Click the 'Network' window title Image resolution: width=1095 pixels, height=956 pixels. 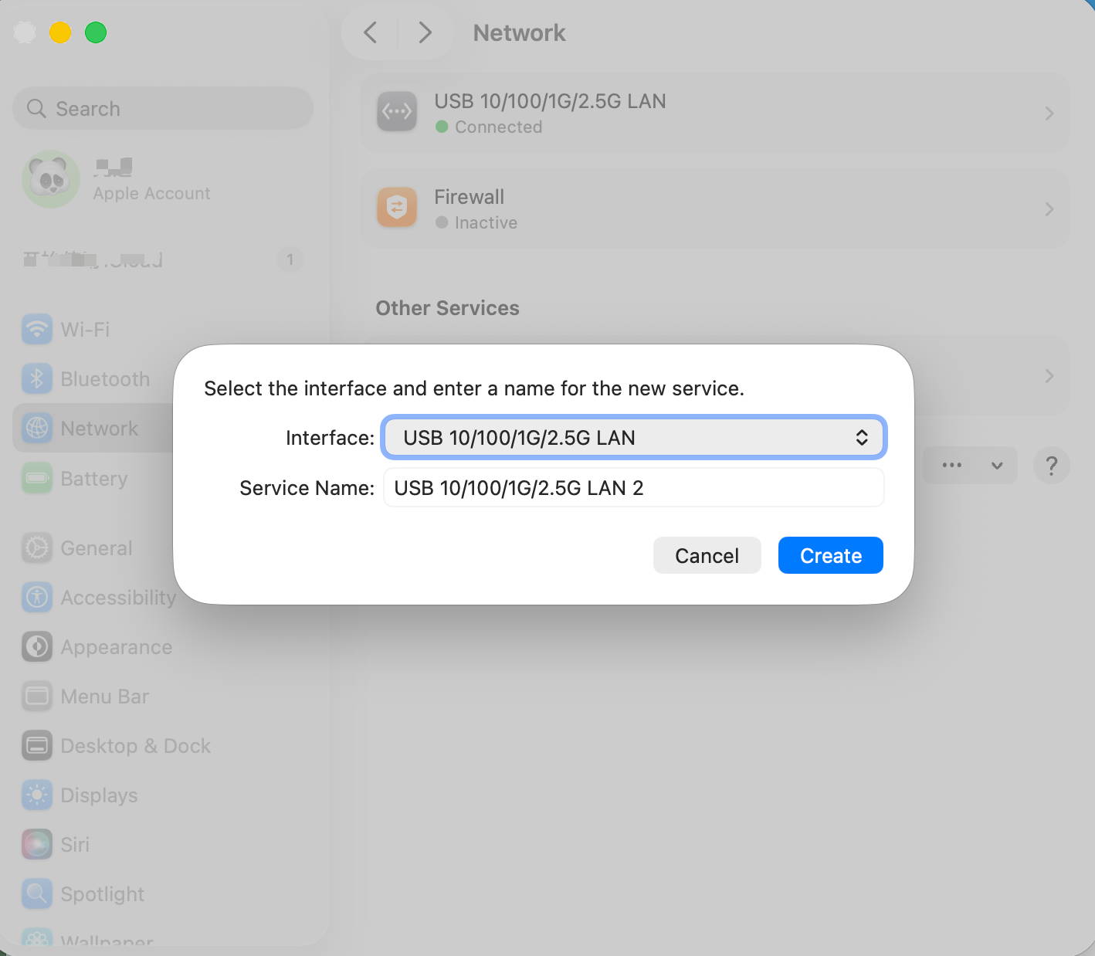tap(519, 32)
